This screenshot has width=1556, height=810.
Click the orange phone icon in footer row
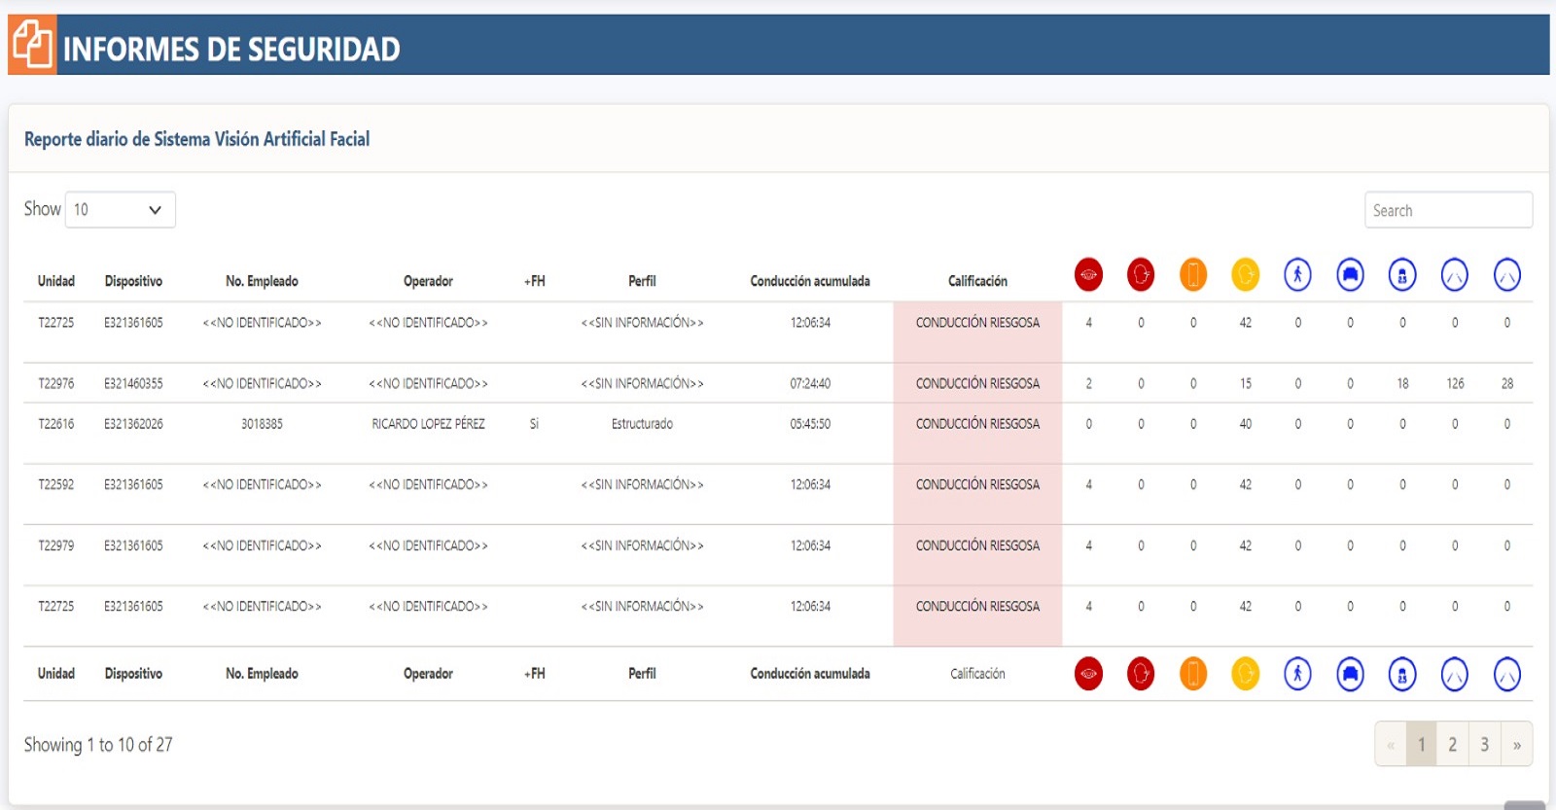tap(1193, 674)
